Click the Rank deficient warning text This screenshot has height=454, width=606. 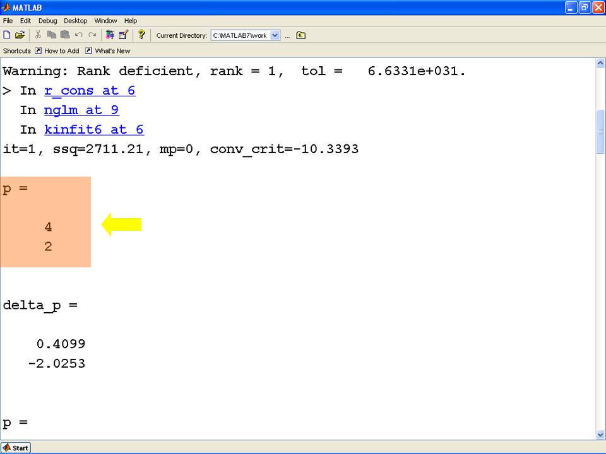pos(234,71)
